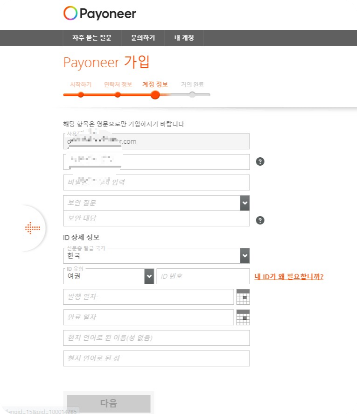Click the large orange progress step marker
The width and height of the screenshot is (357, 414).
(x=155, y=95)
